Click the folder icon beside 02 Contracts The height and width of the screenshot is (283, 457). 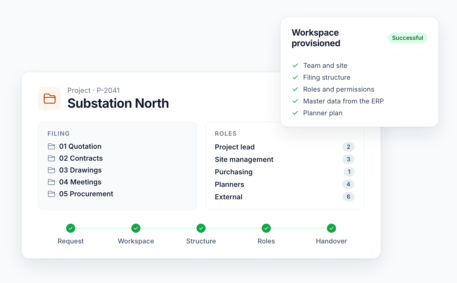[x=51, y=158]
